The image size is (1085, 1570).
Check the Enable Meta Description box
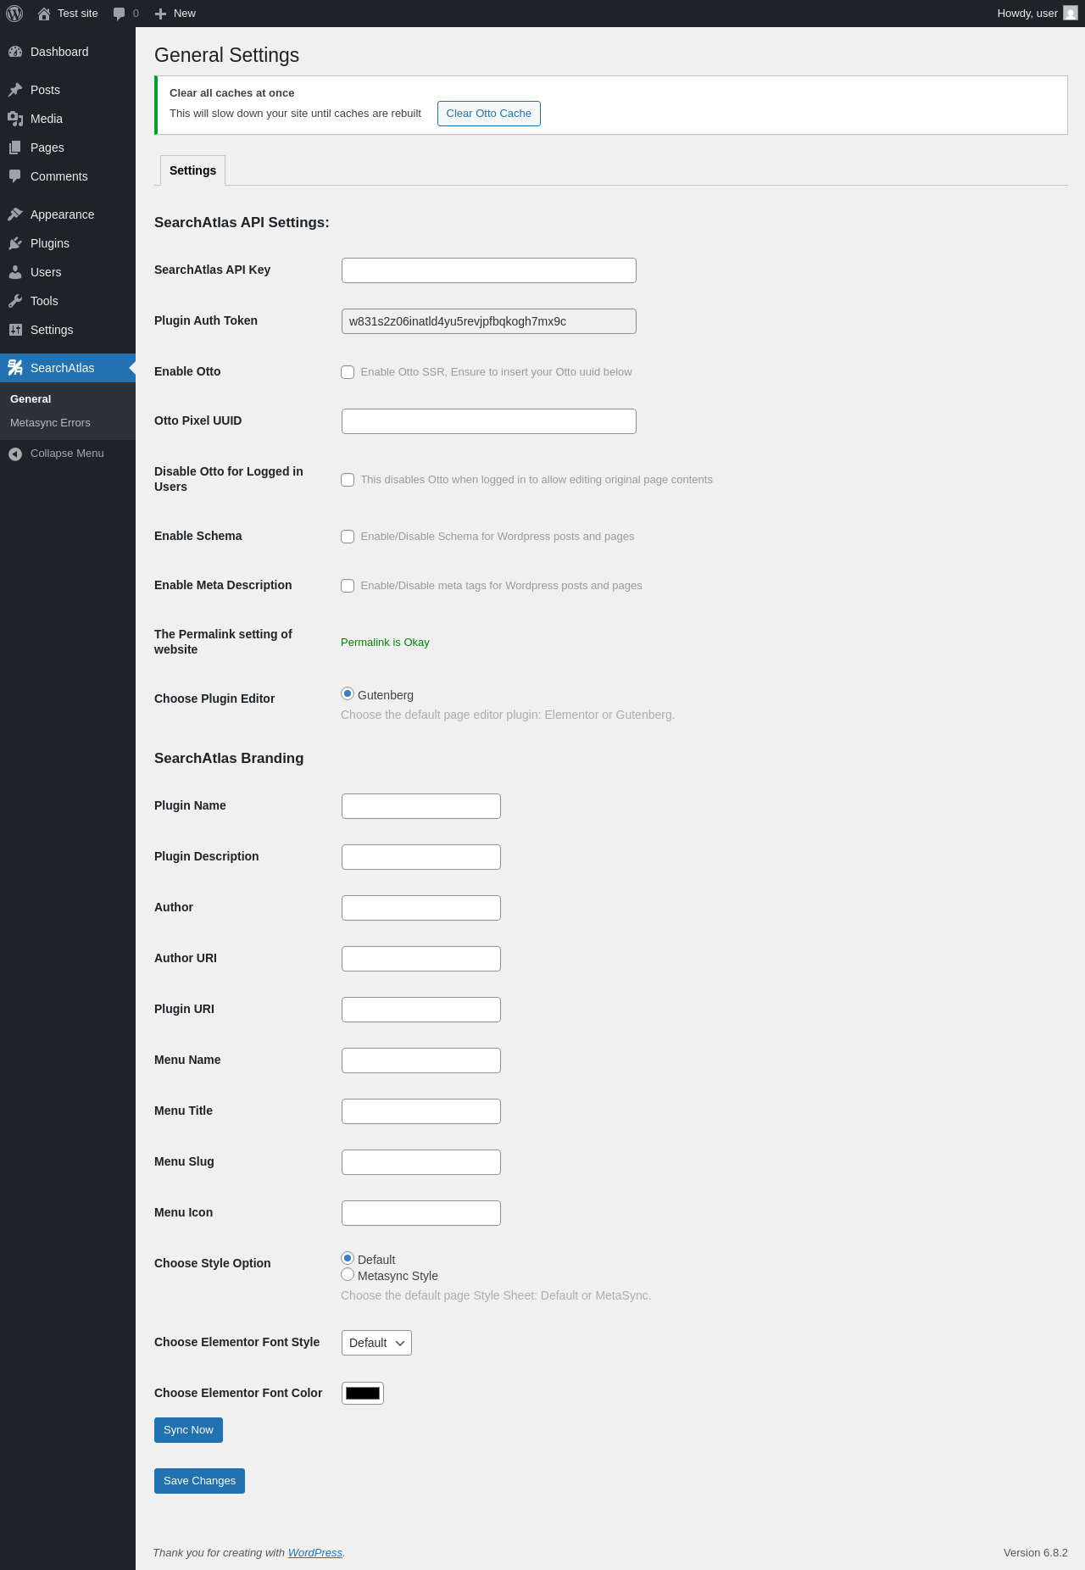(348, 586)
